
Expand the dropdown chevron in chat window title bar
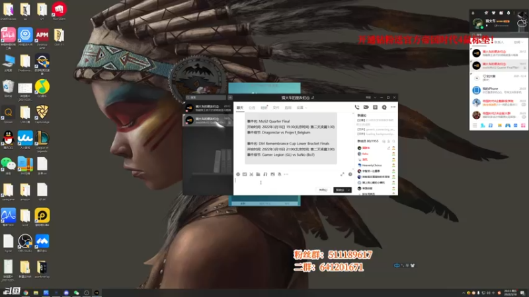coord(375,98)
